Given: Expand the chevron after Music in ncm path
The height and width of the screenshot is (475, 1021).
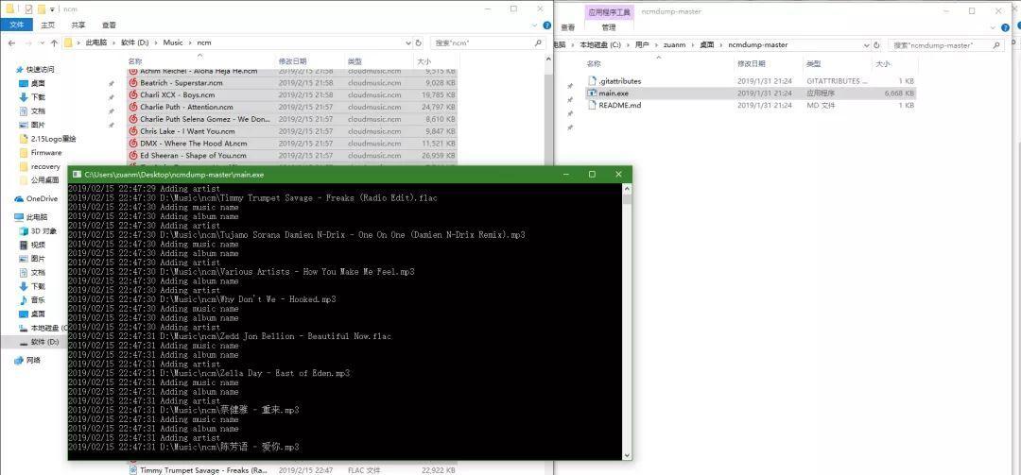Looking at the screenshot, I should (191, 42).
